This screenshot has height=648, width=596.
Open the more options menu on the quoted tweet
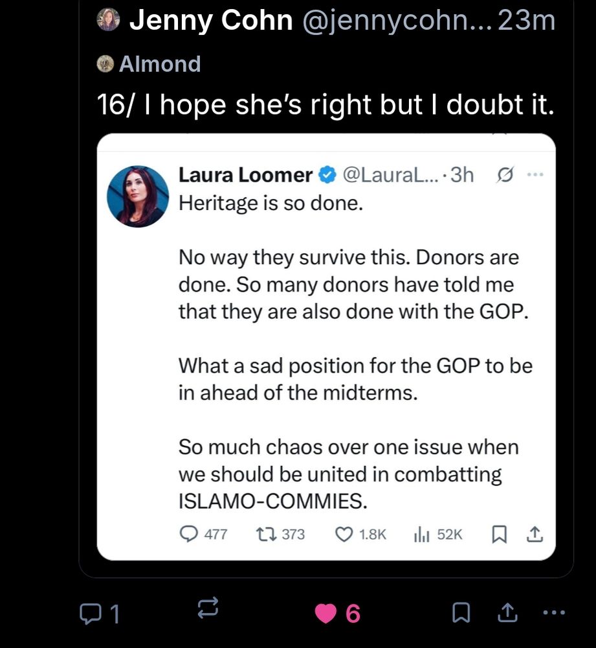point(536,173)
